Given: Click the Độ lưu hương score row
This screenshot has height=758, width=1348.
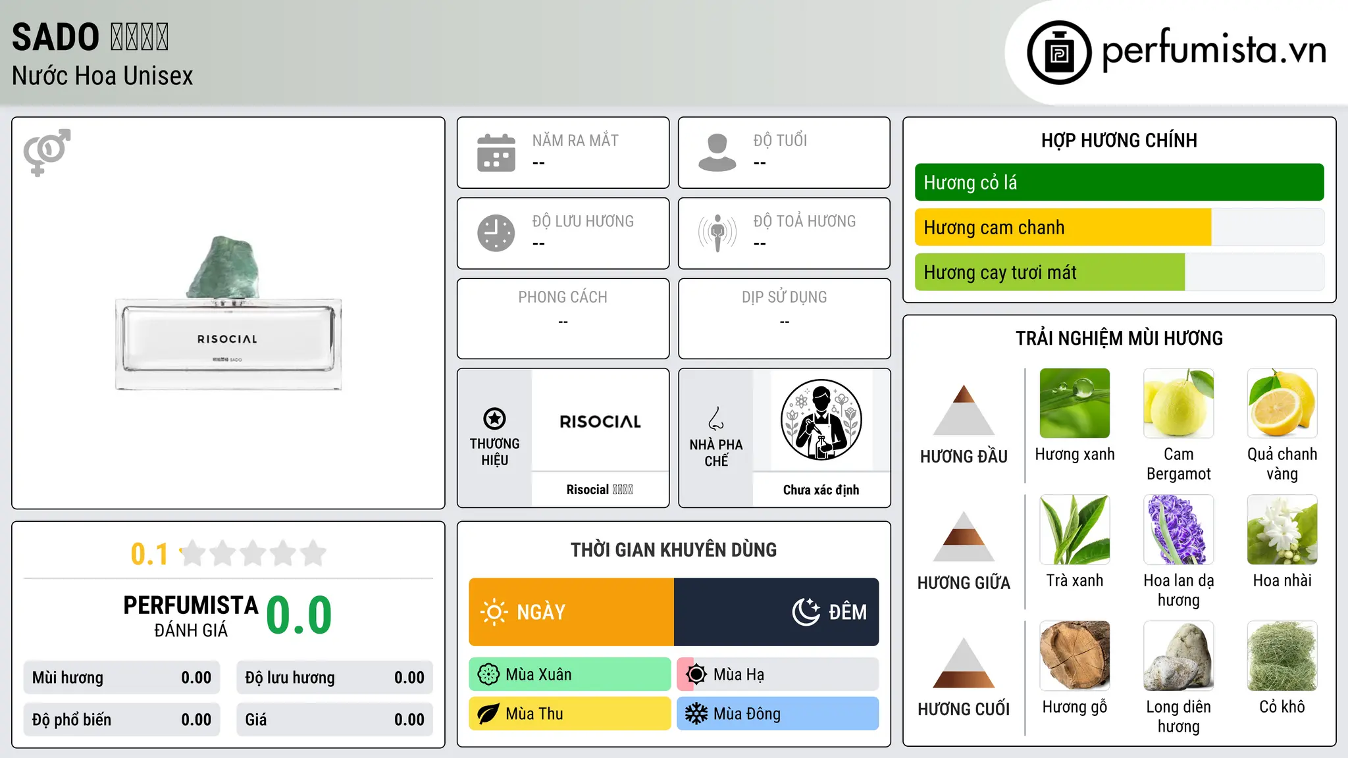Looking at the screenshot, I should [x=335, y=678].
